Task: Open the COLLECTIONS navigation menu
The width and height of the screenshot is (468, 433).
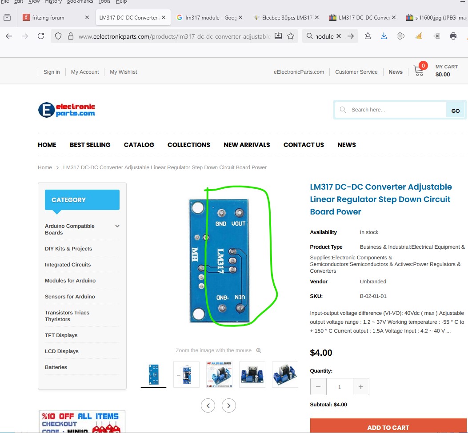Action: [188, 145]
